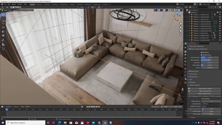
Task: Open the viewport Select menu
Action: (x=22, y=10)
